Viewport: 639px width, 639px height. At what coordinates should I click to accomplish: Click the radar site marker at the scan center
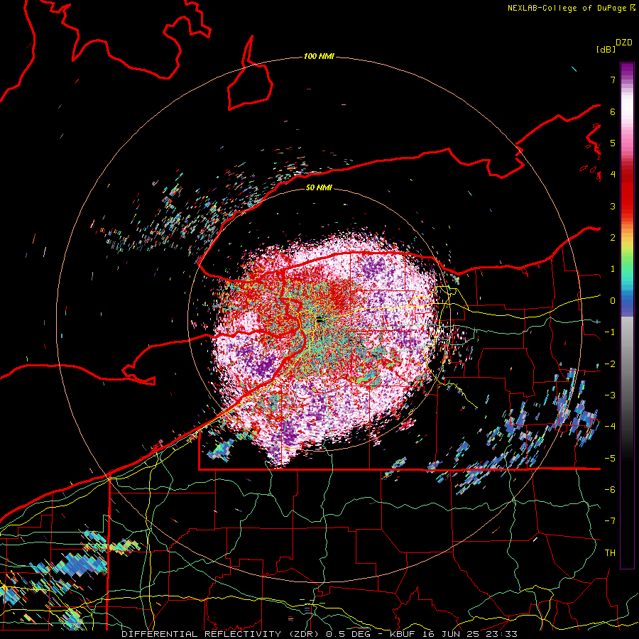[x=320, y=320]
